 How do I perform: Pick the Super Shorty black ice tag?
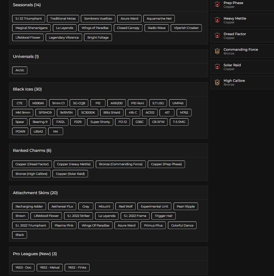(100, 122)
